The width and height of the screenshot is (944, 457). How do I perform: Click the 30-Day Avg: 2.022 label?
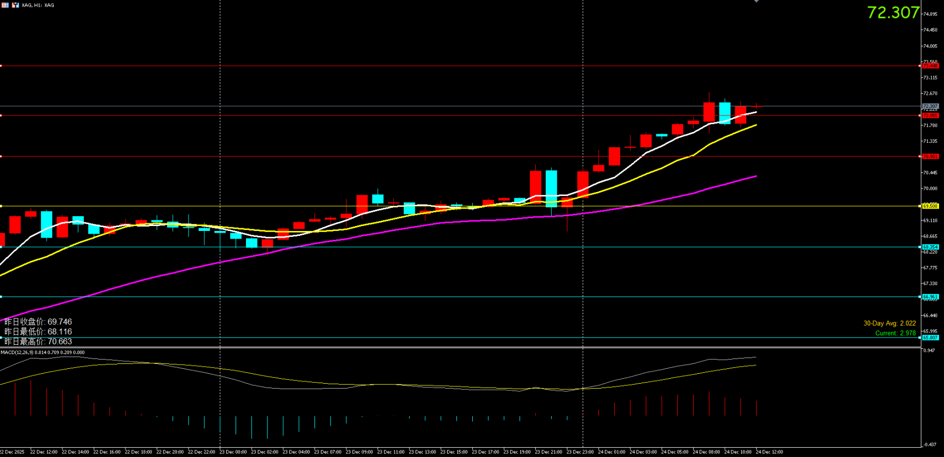[889, 323]
